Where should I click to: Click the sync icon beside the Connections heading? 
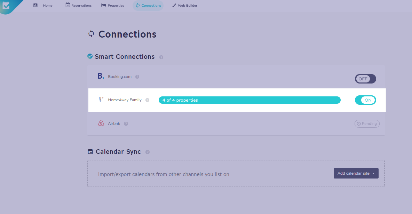tap(91, 34)
